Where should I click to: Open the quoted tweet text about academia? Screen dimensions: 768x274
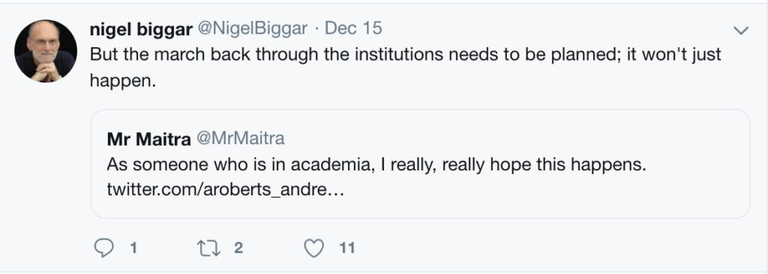(376, 164)
